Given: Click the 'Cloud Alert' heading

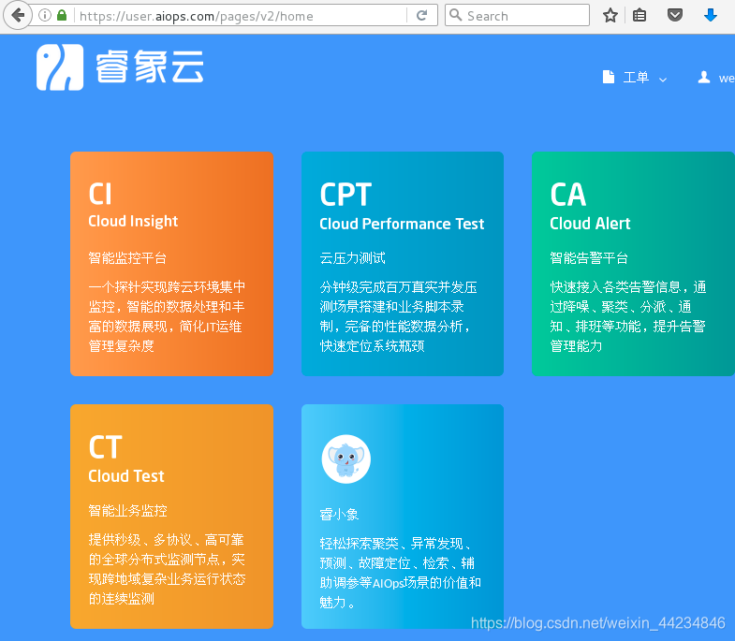Looking at the screenshot, I should (590, 223).
